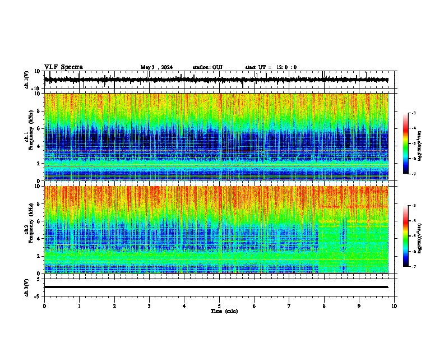
Task: Click the time axis tick label '10'
Action: [x=394, y=306]
